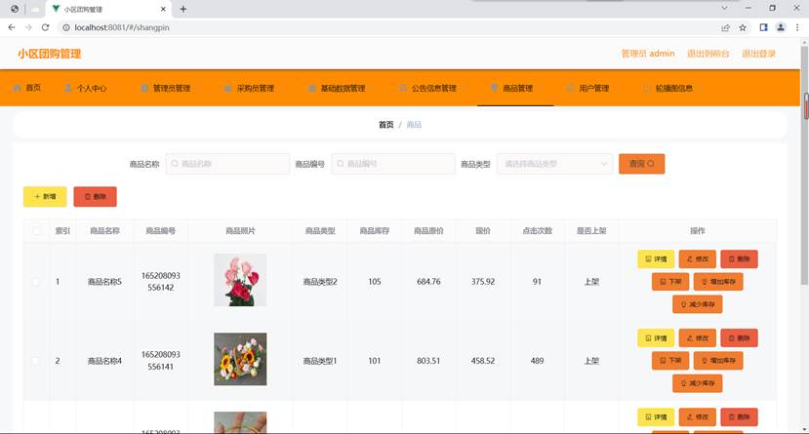The width and height of the screenshot is (809, 434).
Task: Focus the 商品编号 search field
Action: click(393, 164)
